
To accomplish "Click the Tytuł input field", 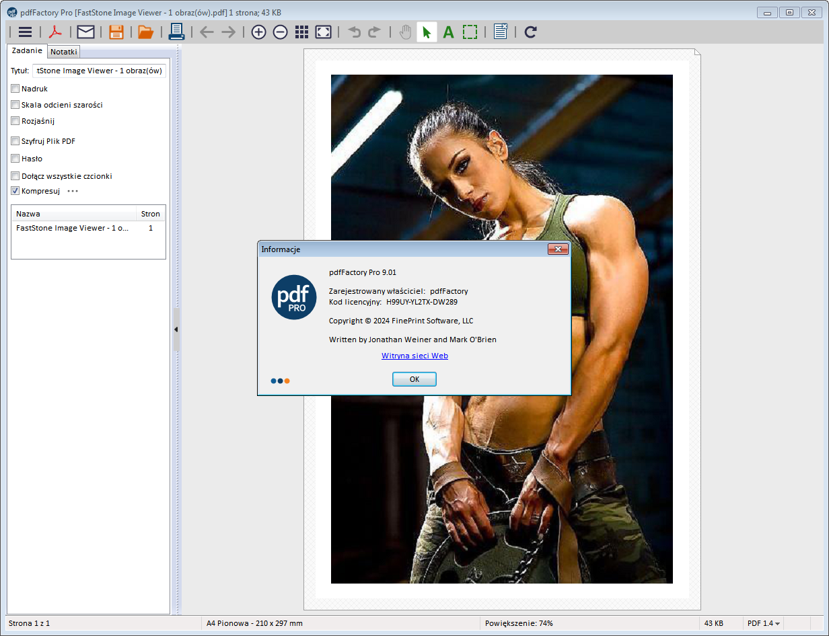I will tap(99, 71).
